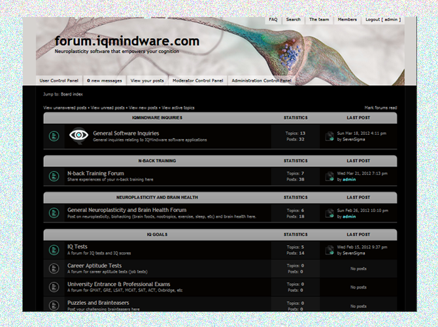Click SevenSigma in the IQ Tests row
Viewport: 438px width, 327px height.
354,253
